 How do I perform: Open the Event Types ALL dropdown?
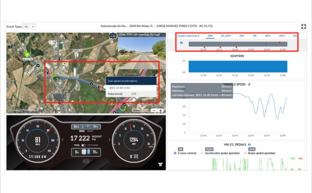coord(30,26)
